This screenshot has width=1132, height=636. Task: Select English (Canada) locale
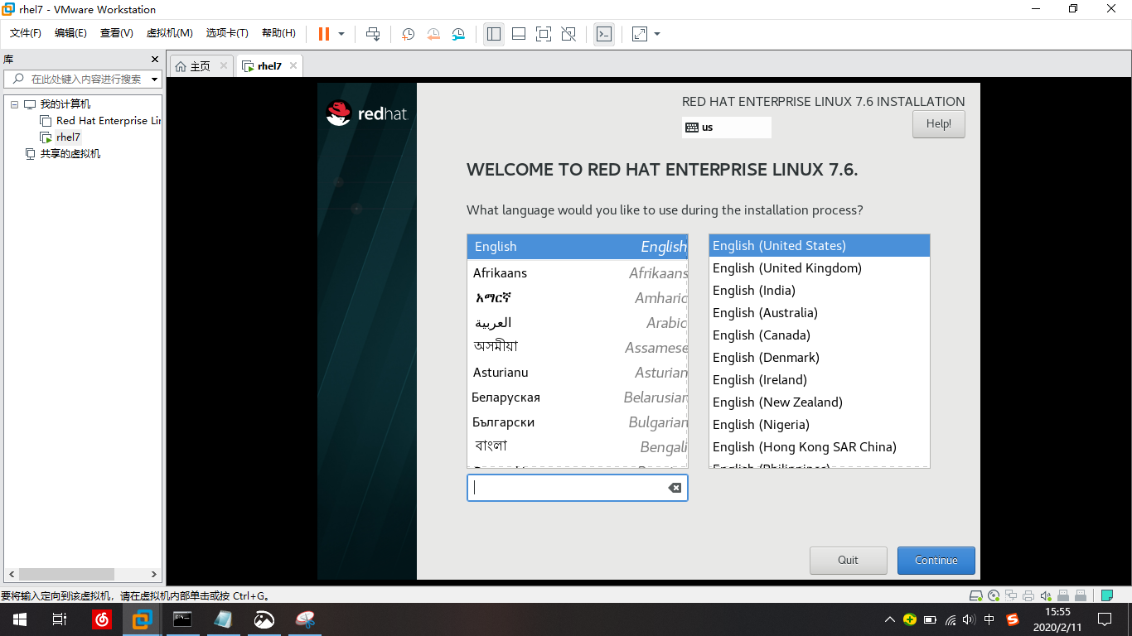point(820,335)
